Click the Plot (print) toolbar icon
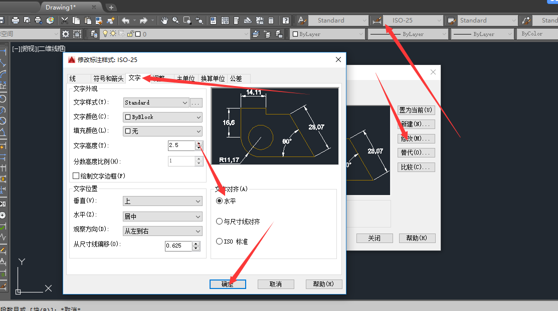 (x=16, y=20)
